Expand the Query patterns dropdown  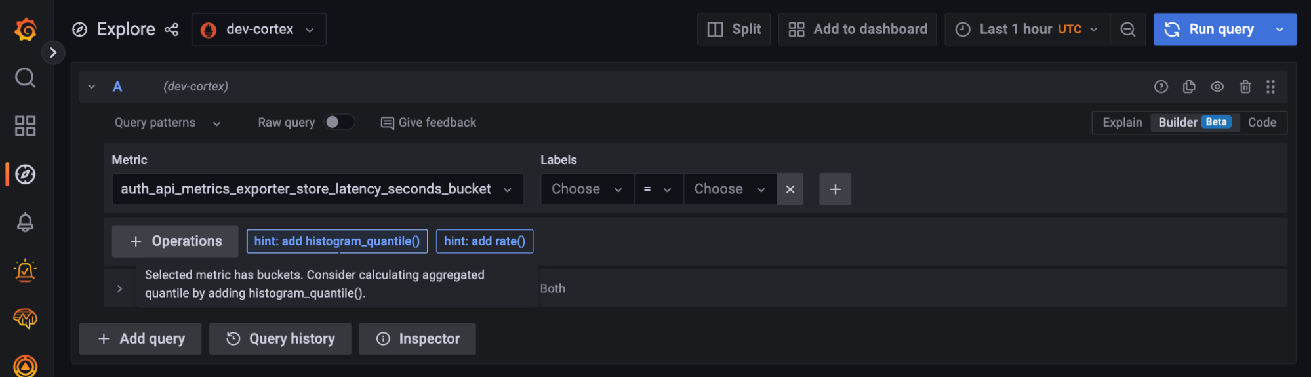click(167, 123)
